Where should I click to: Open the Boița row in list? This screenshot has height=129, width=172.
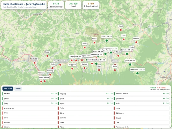pyautogui.click(x=142, y=108)
